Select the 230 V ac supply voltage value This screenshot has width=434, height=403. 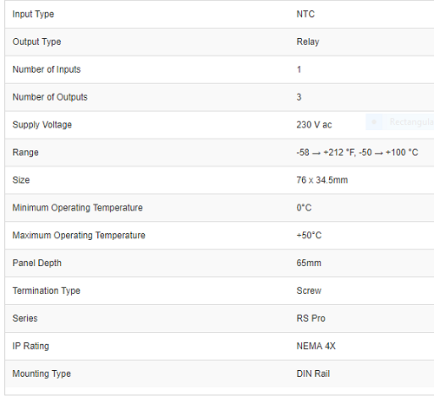tap(314, 125)
